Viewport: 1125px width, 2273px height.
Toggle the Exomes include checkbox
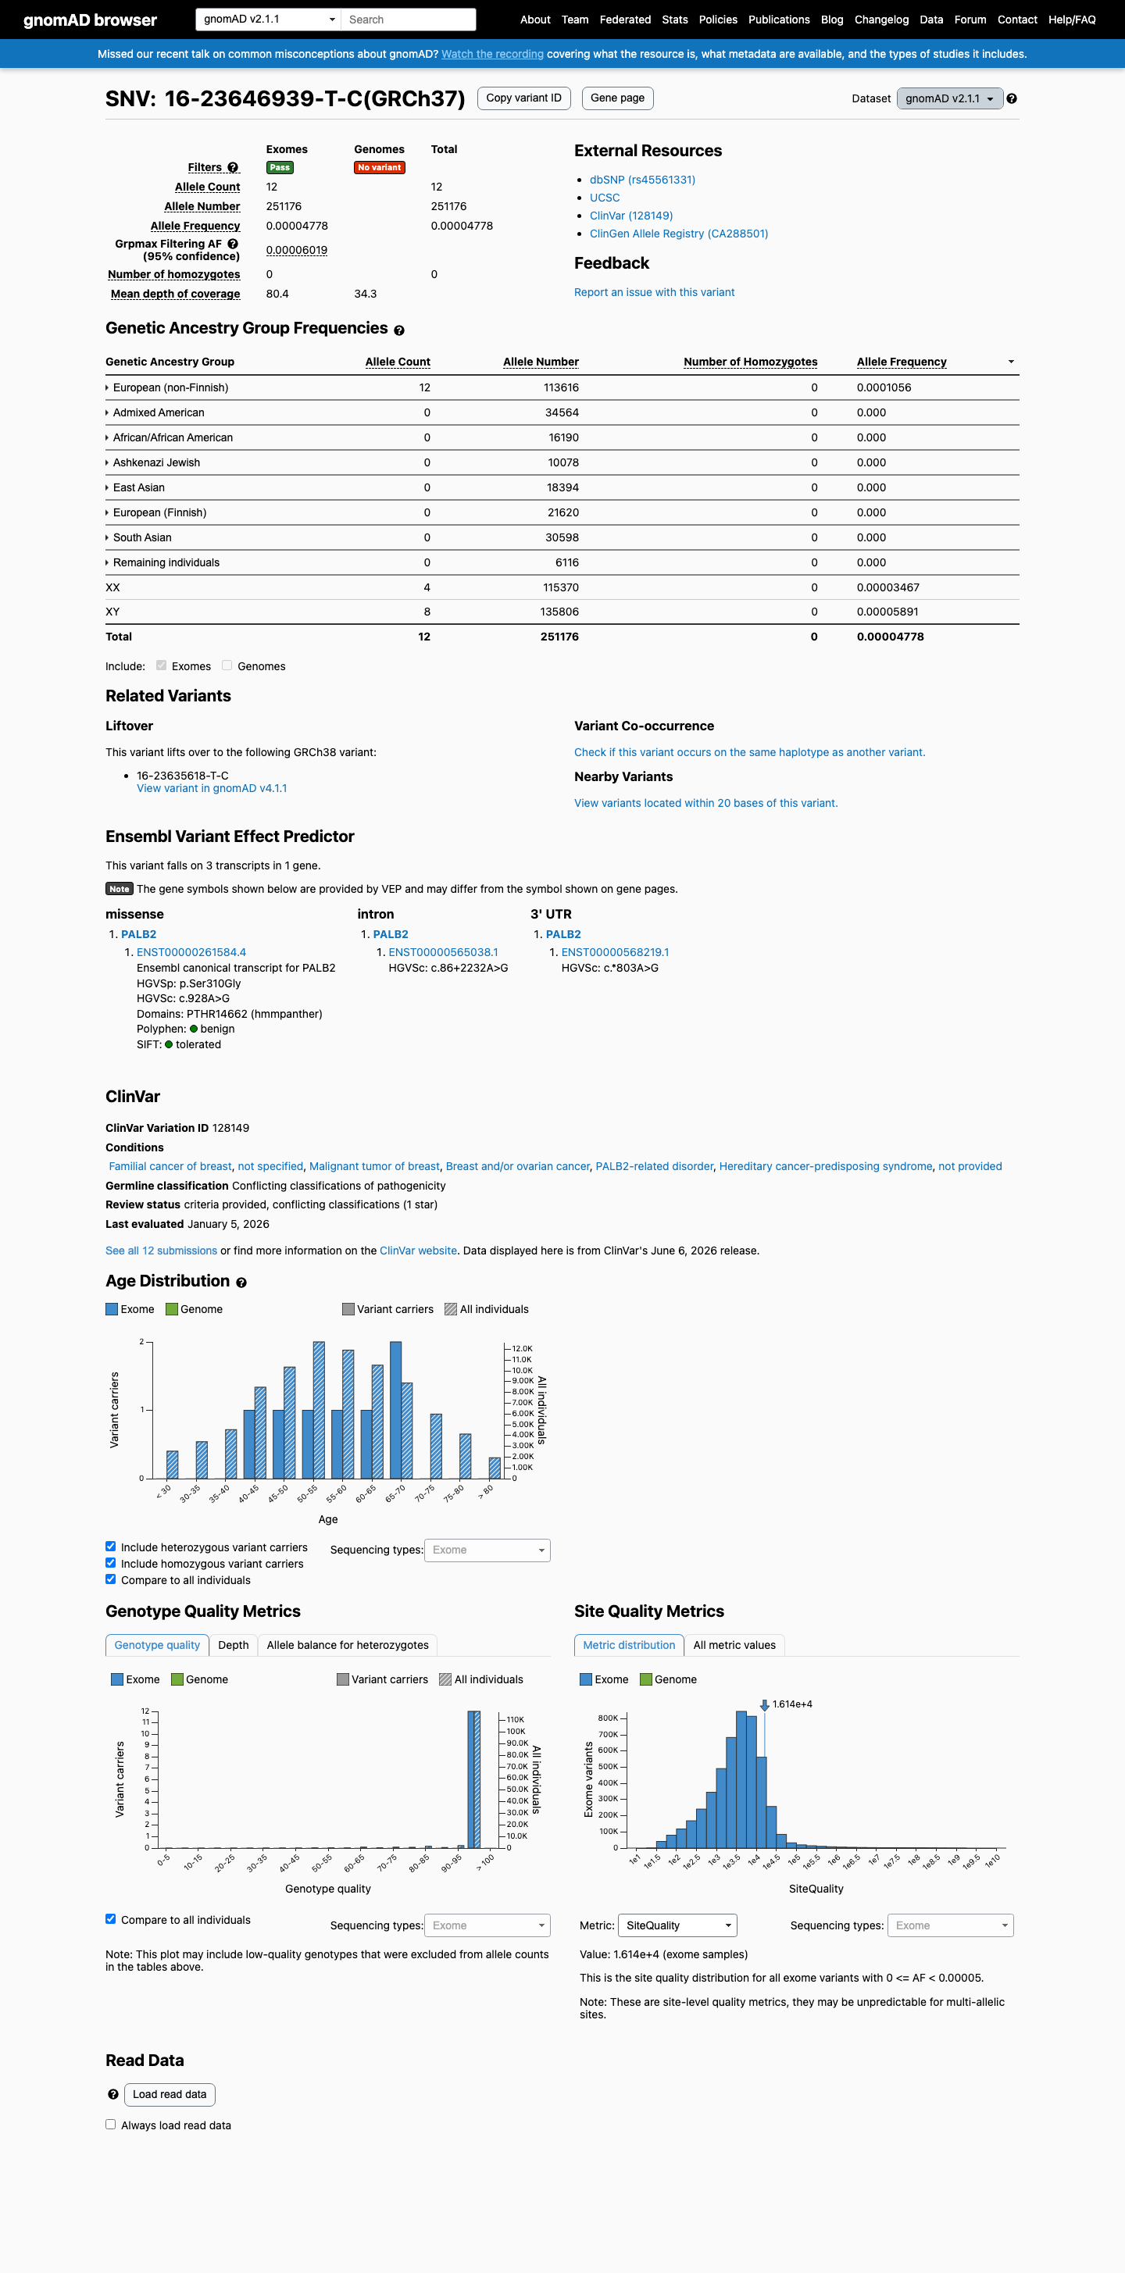pos(161,665)
